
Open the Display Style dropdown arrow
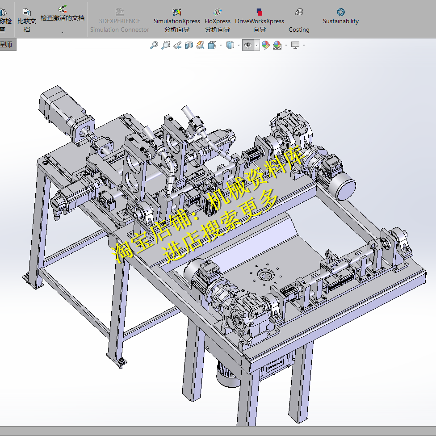point(239,45)
